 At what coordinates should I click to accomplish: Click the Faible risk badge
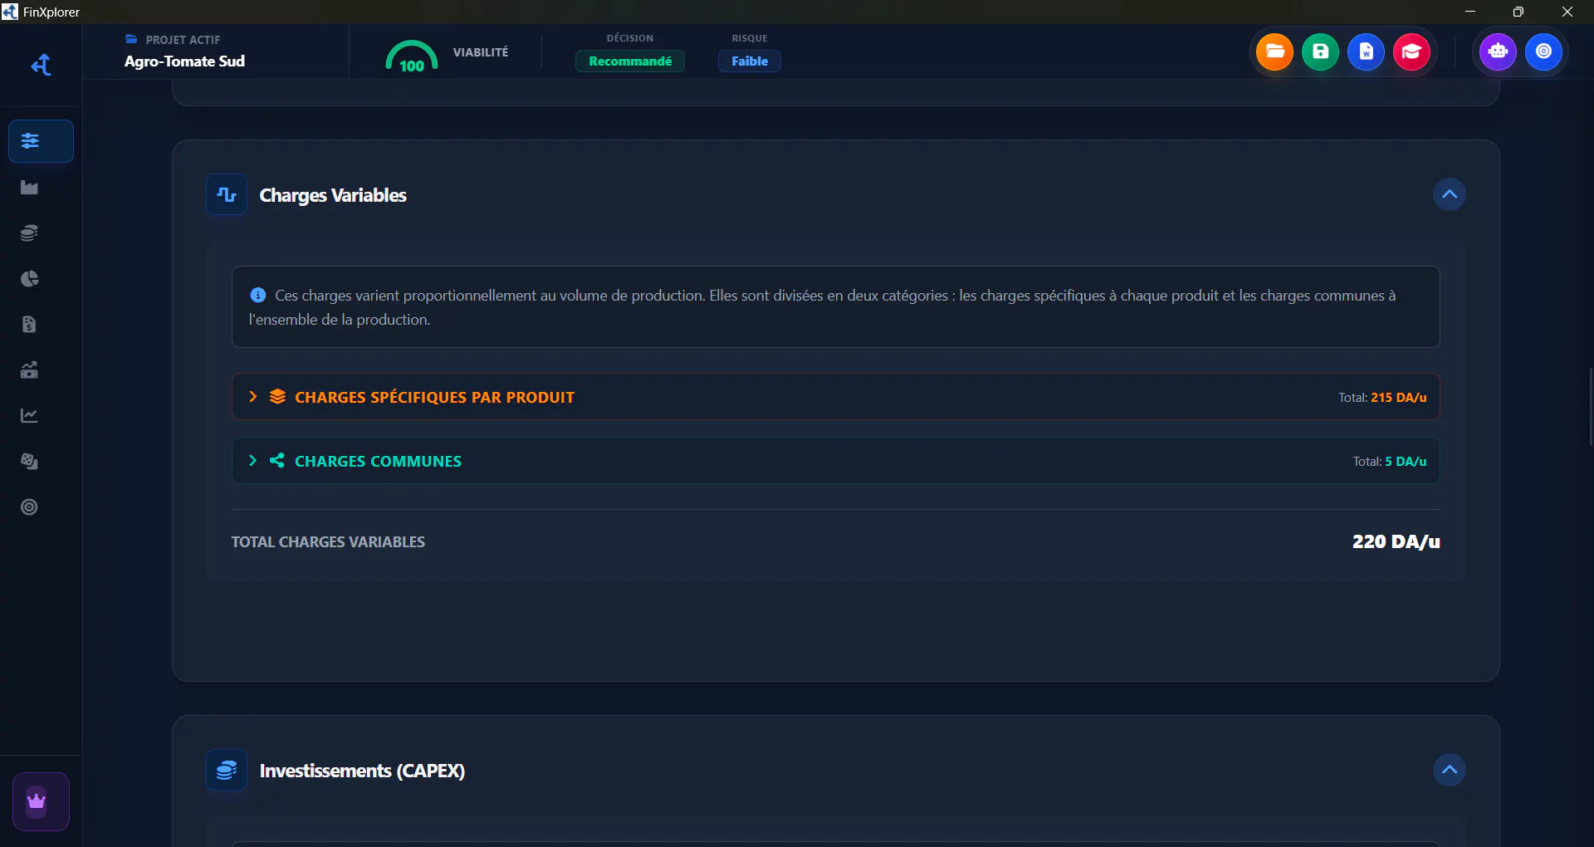coord(750,61)
